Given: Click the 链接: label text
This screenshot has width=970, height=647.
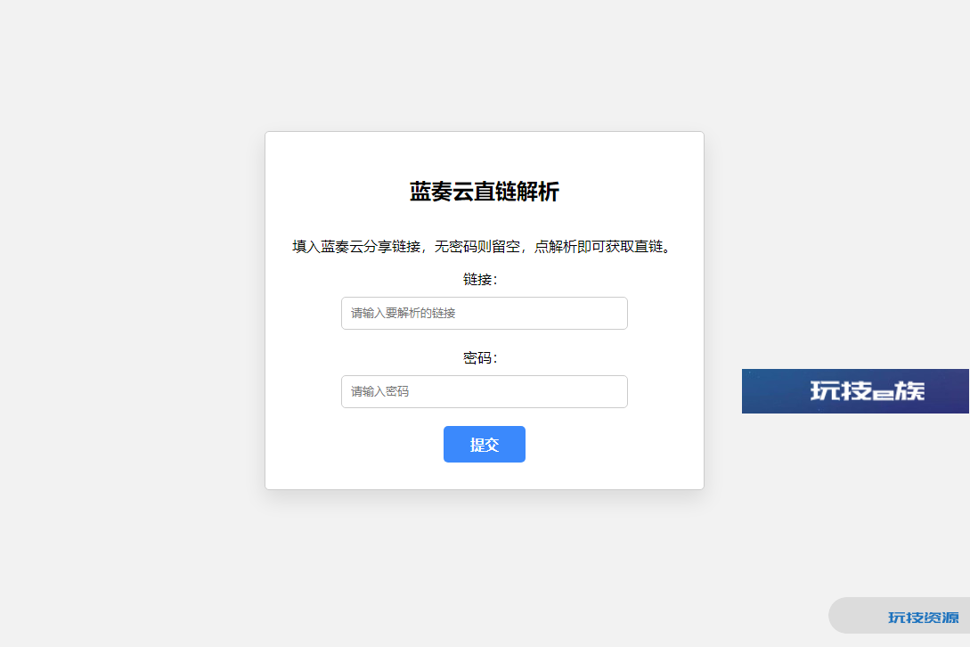Looking at the screenshot, I should pos(480,280).
